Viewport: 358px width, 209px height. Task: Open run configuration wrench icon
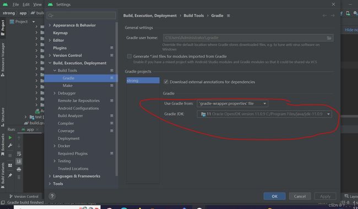pyautogui.click(x=10, y=145)
